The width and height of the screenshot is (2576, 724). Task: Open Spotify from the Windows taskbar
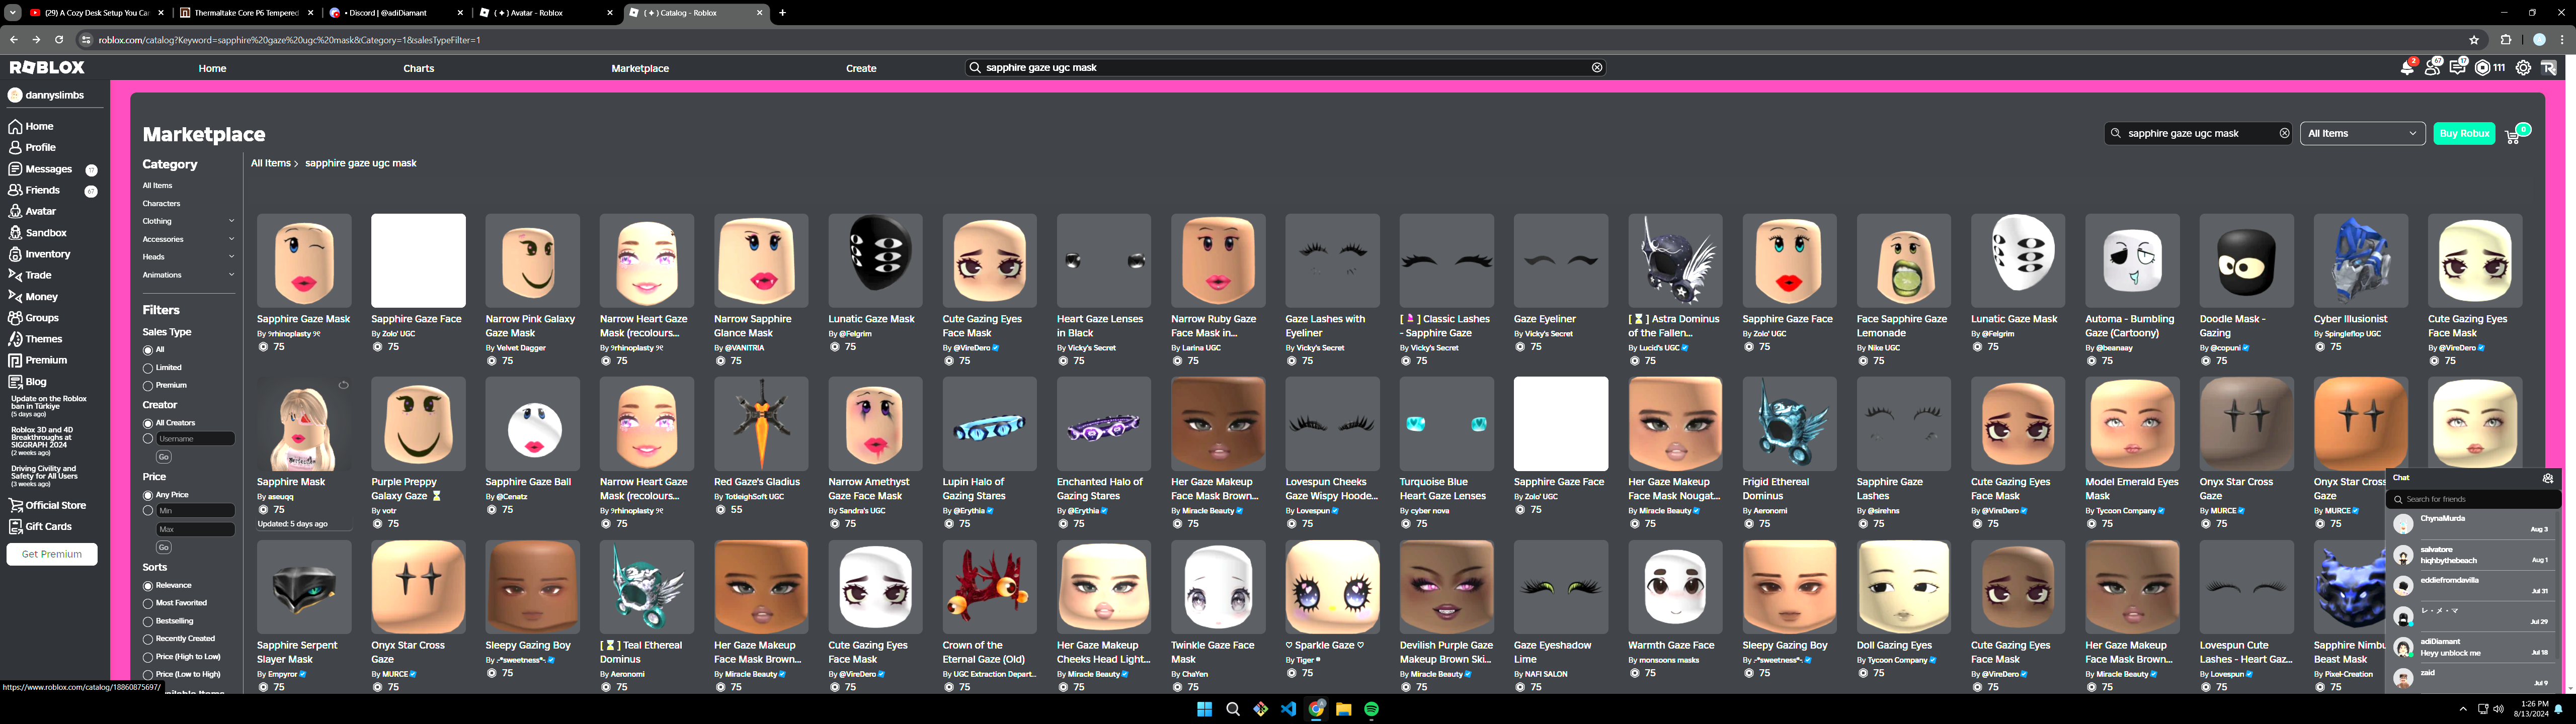click(1371, 709)
